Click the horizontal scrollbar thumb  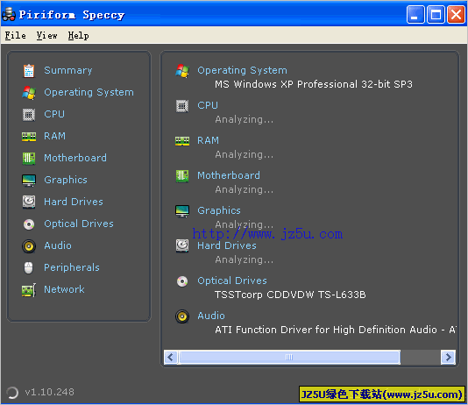pos(289,358)
